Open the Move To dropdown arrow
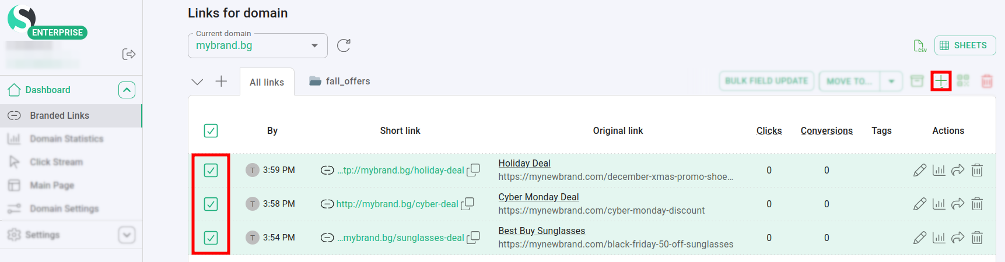The image size is (1005, 262). coord(891,81)
